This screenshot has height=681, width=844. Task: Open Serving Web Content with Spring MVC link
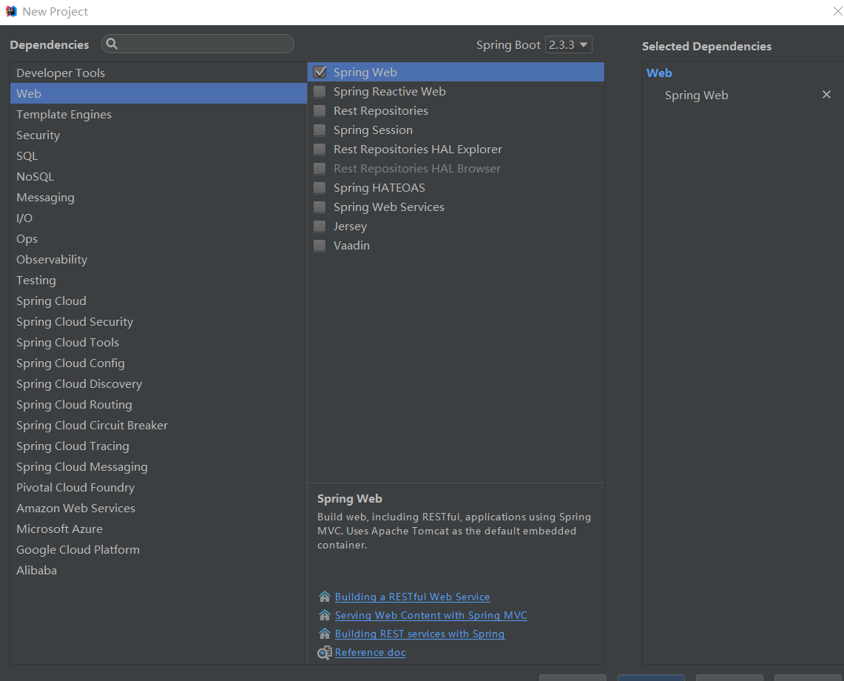tap(431, 614)
